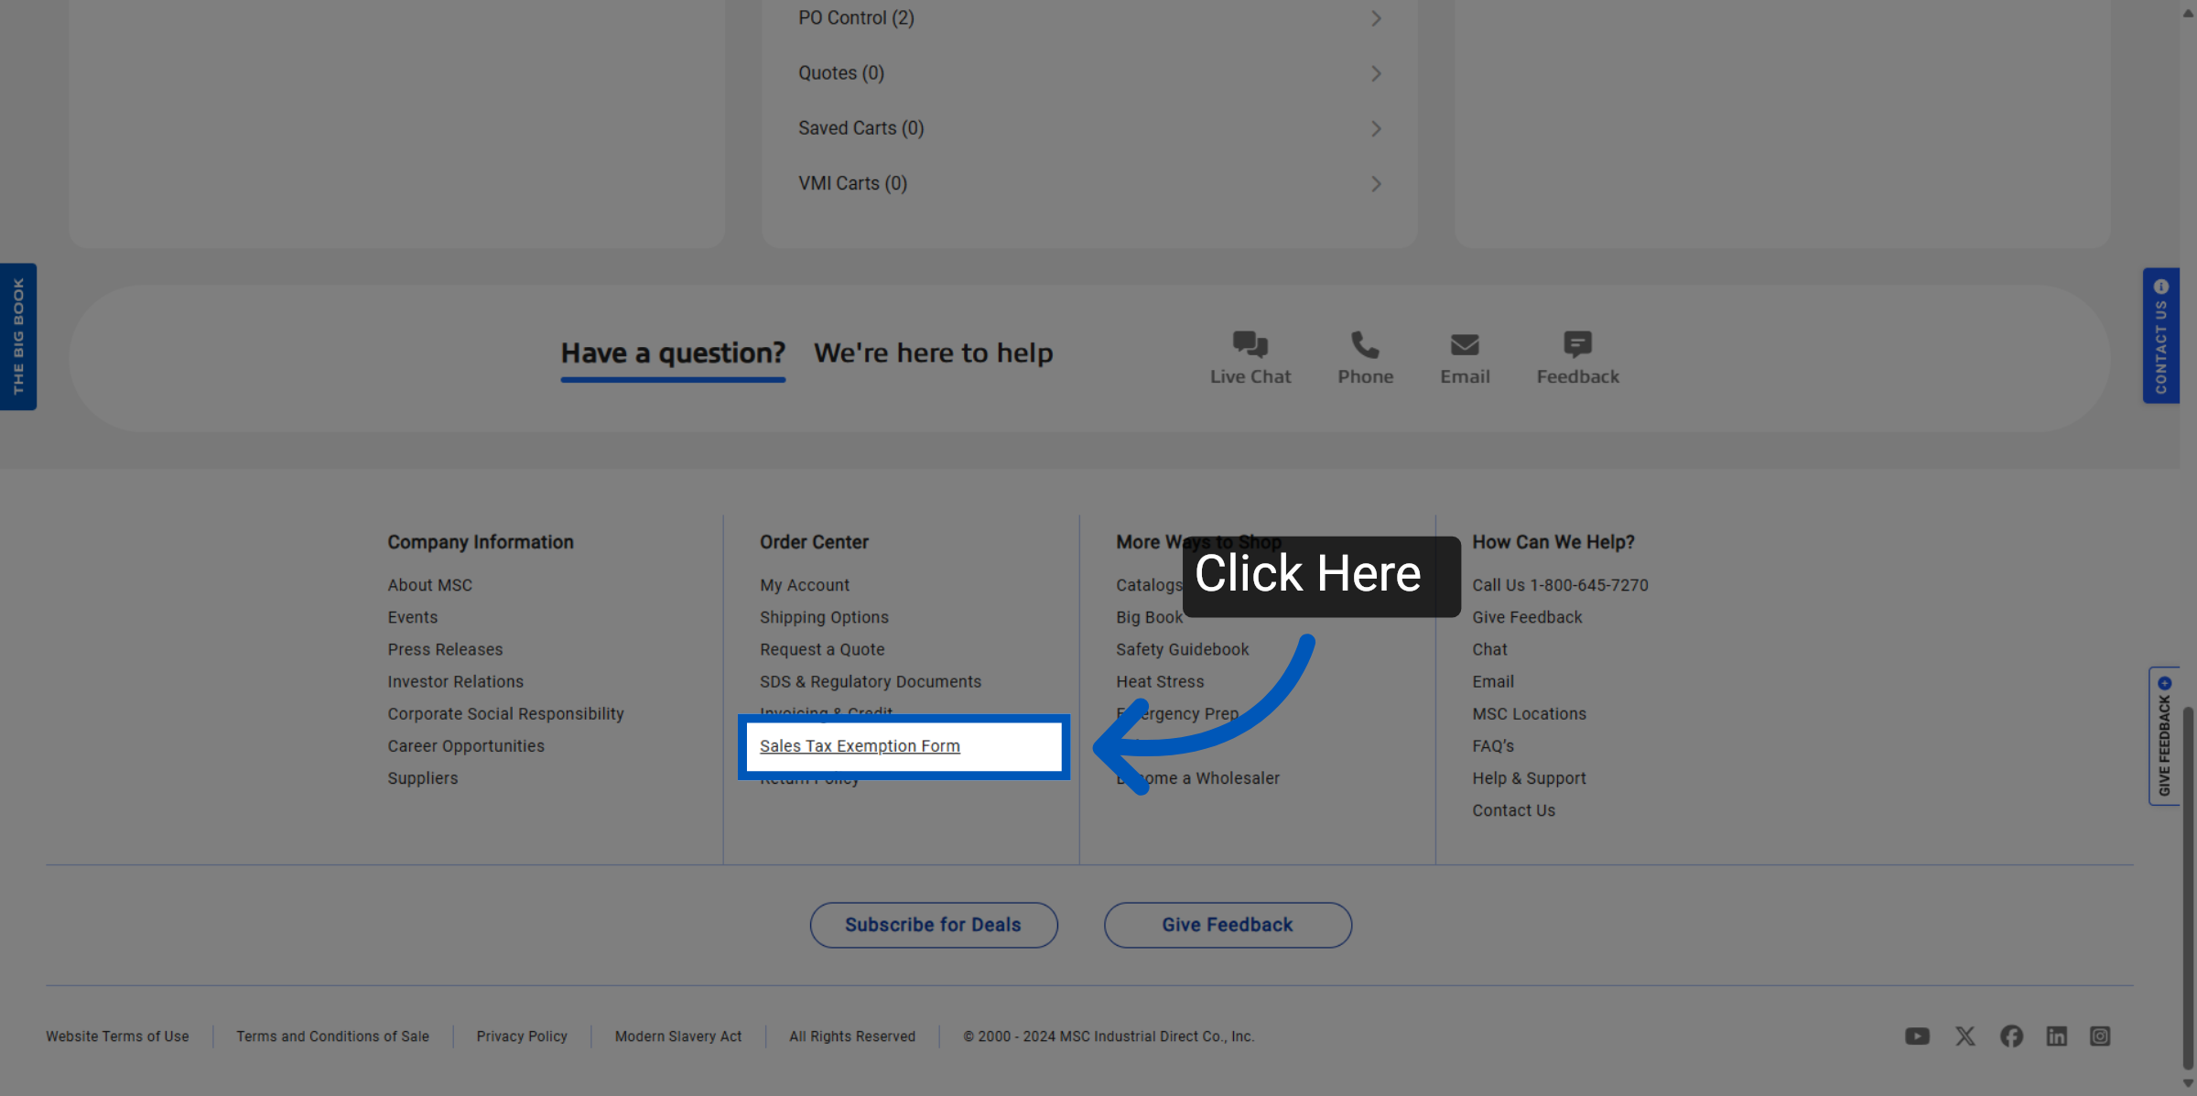Open the MSC Locations link

click(x=1529, y=713)
